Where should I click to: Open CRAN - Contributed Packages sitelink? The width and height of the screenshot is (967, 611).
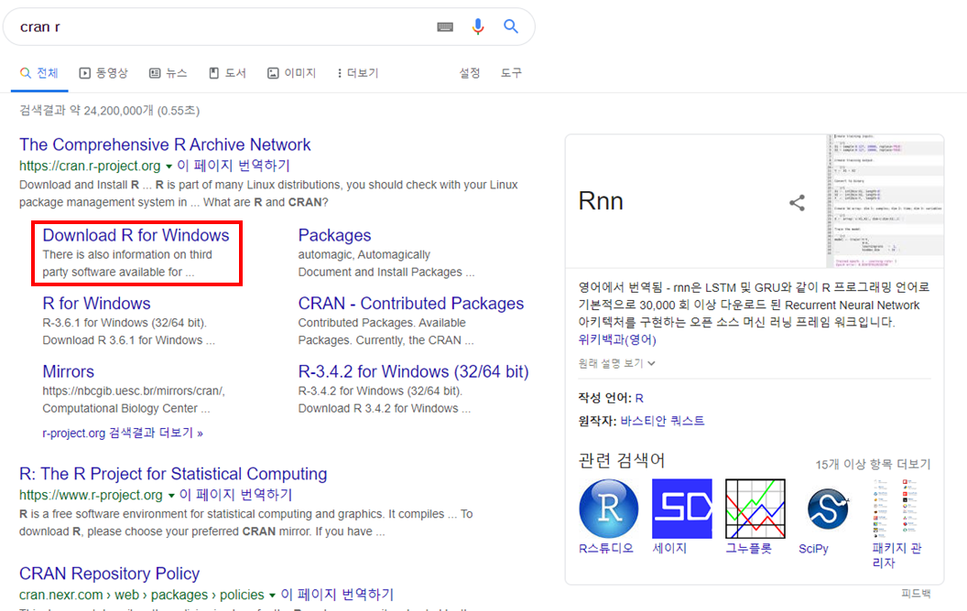coord(411,304)
